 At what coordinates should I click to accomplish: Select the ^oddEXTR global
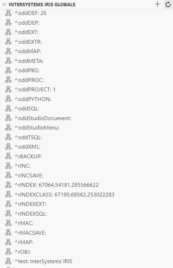(x=86, y=42)
